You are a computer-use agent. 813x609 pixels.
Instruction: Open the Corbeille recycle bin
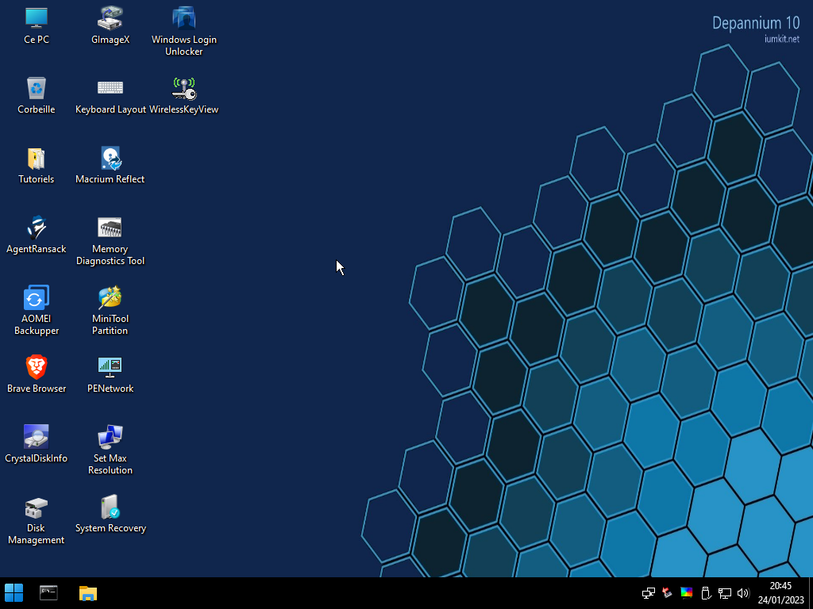click(x=37, y=96)
